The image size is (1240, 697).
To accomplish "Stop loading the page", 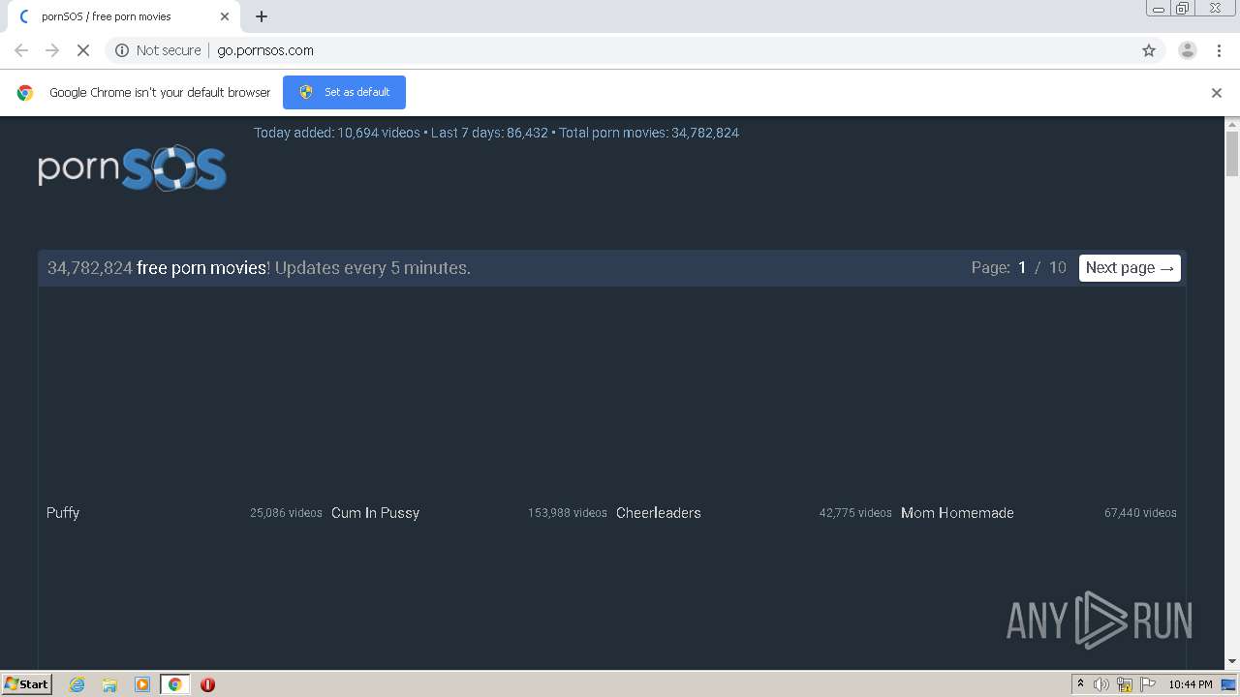I will point(83,50).
